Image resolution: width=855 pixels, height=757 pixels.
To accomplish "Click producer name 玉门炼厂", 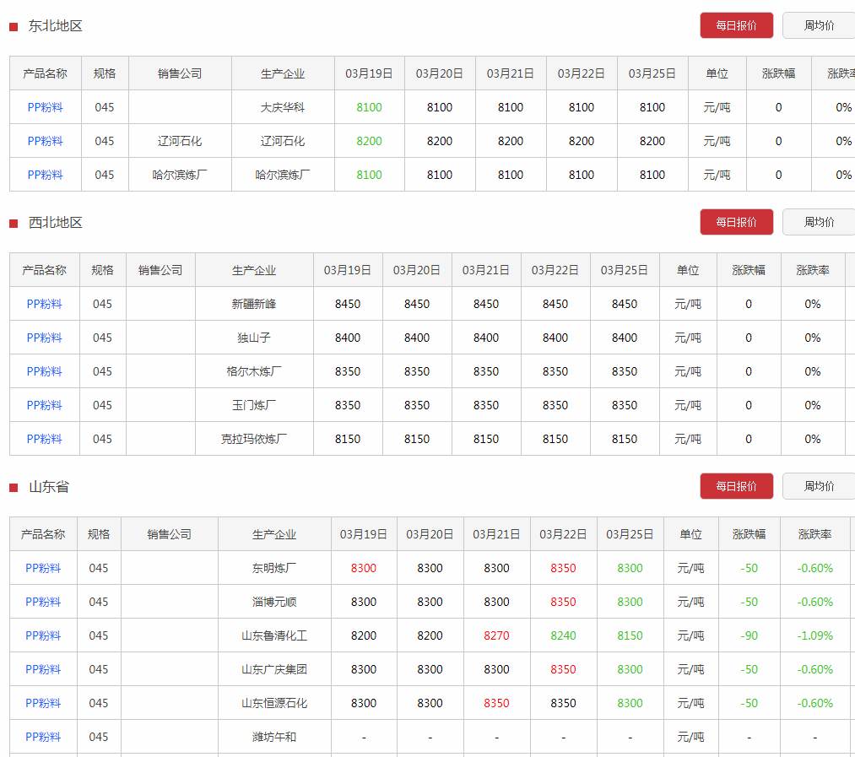I will pos(253,405).
